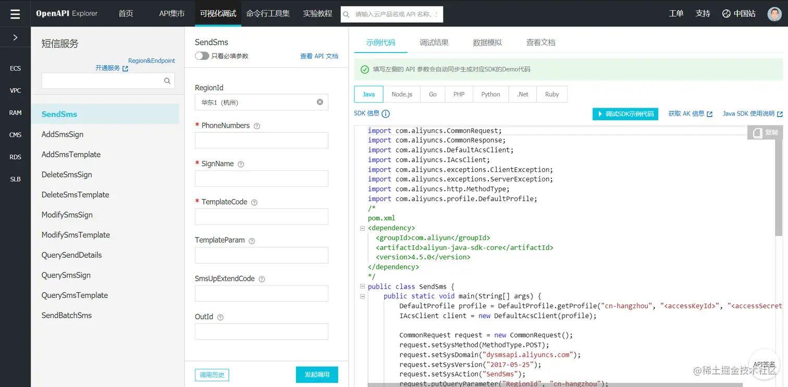This screenshot has width=788, height=387.
Task: Show help for the TemplateParam parameter
Action: point(252,241)
